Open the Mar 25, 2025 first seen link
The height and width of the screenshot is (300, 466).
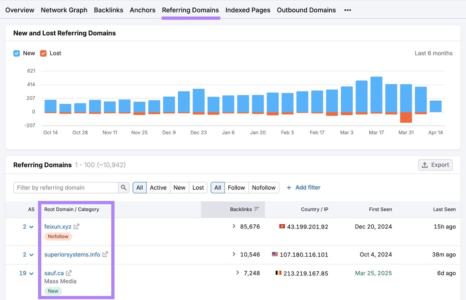pos(373,273)
